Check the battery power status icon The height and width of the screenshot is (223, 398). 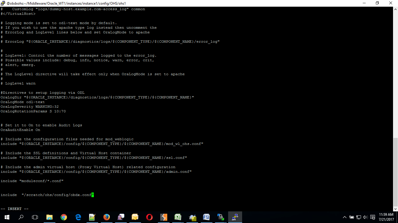click(352, 217)
